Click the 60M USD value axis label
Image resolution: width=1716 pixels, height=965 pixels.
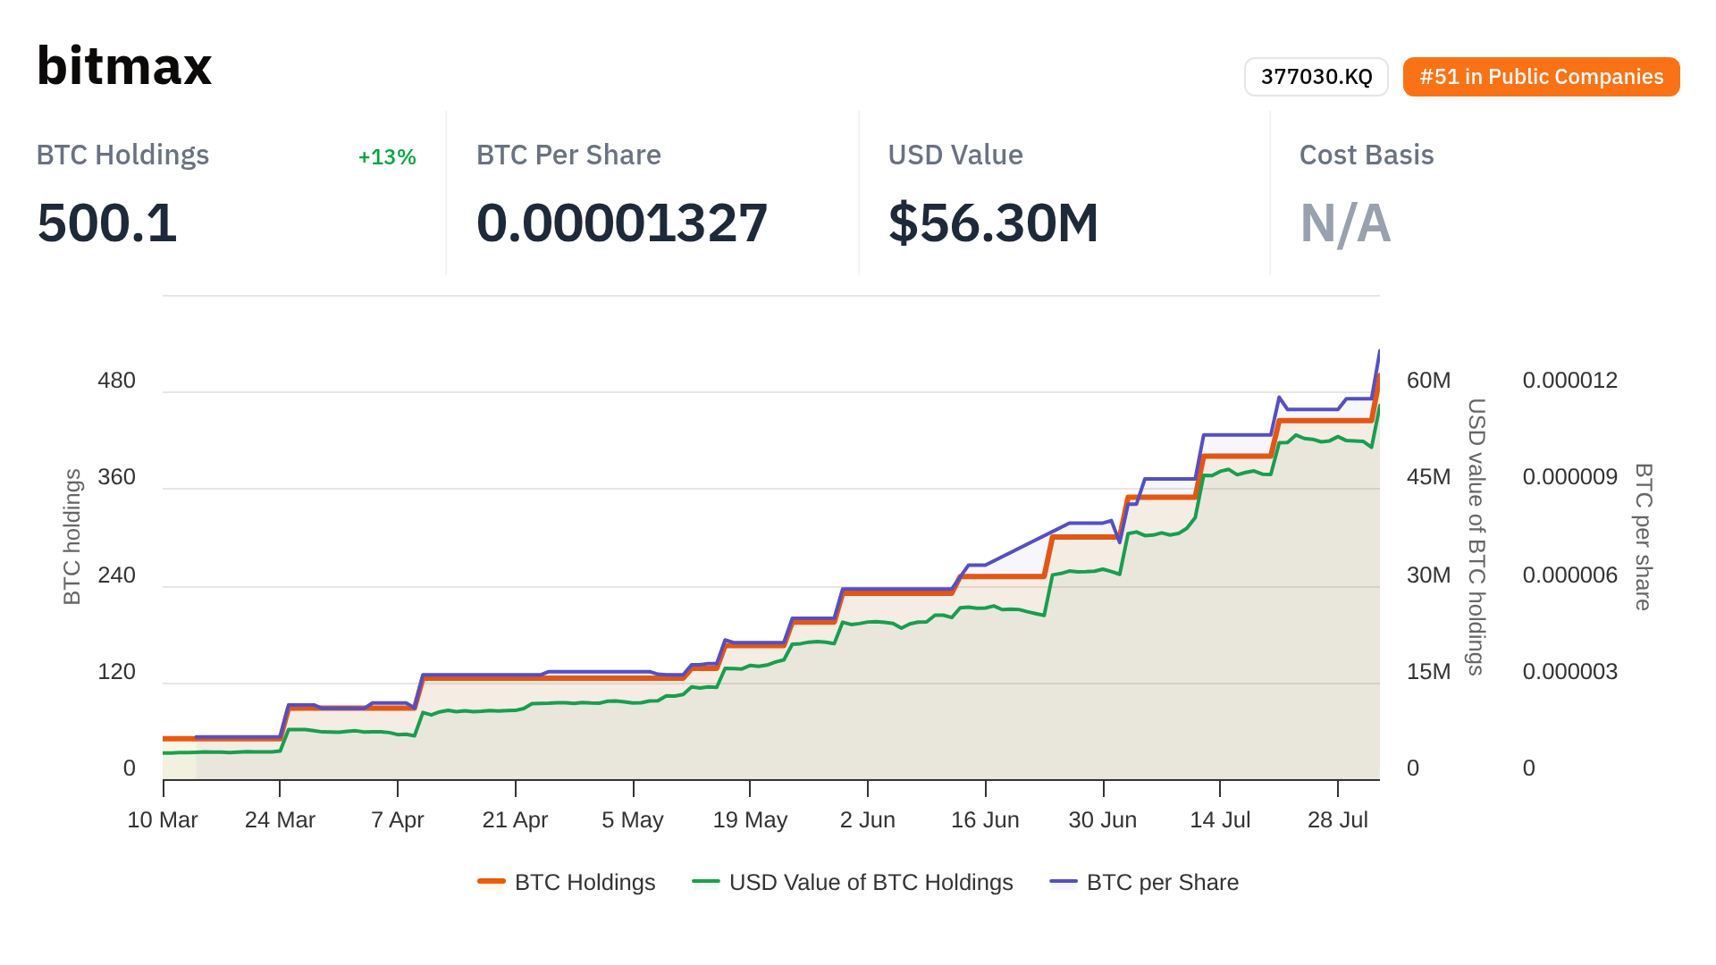point(1428,380)
